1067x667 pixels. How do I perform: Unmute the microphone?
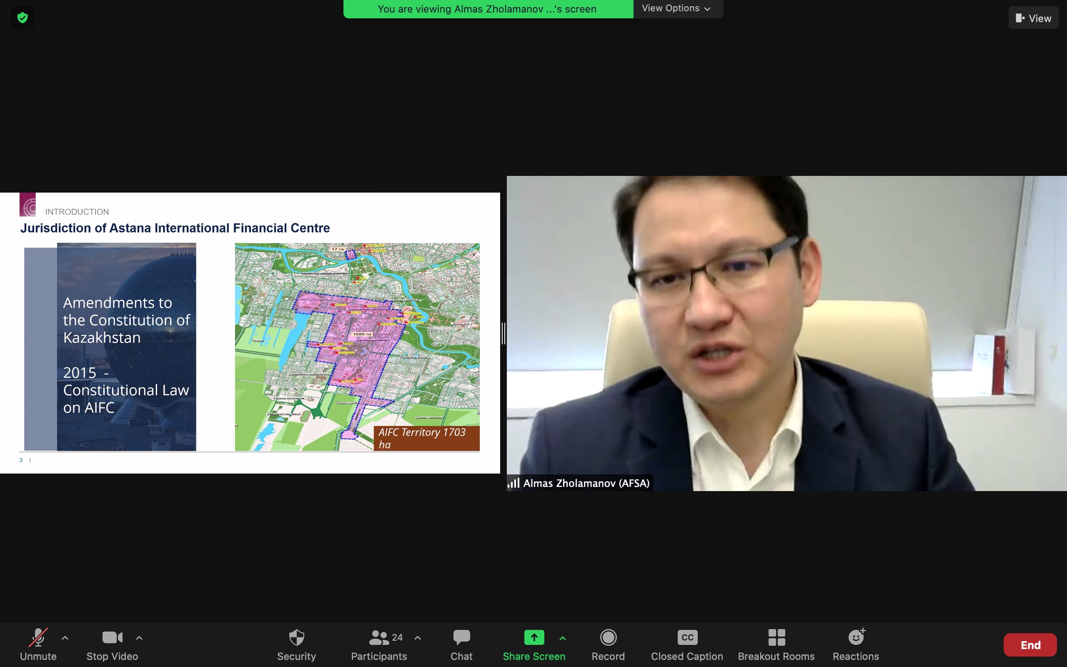38,644
